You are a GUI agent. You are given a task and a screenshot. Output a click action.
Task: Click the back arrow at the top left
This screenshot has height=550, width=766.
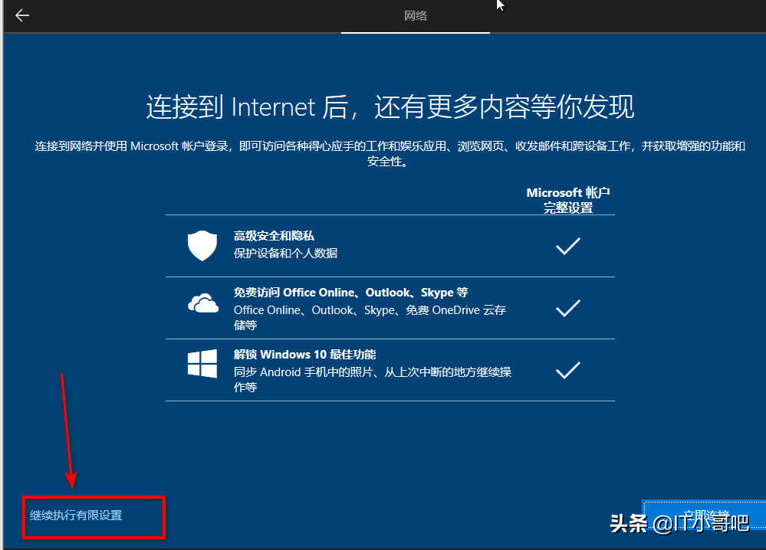[x=21, y=15]
